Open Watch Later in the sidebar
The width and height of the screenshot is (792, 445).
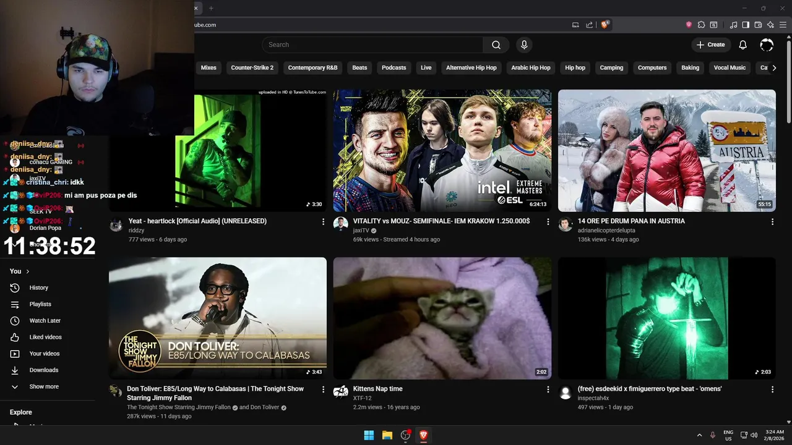coord(45,321)
